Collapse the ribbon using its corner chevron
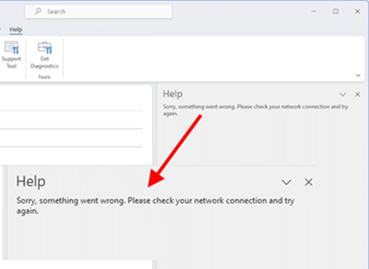369x269 pixels. [358, 76]
